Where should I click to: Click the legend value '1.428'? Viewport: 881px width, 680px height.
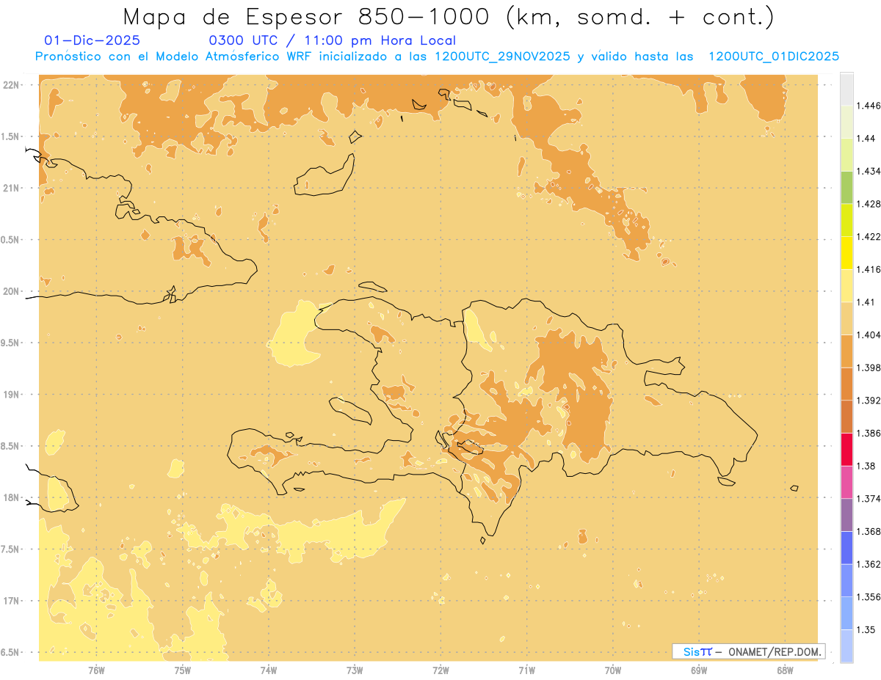click(869, 204)
